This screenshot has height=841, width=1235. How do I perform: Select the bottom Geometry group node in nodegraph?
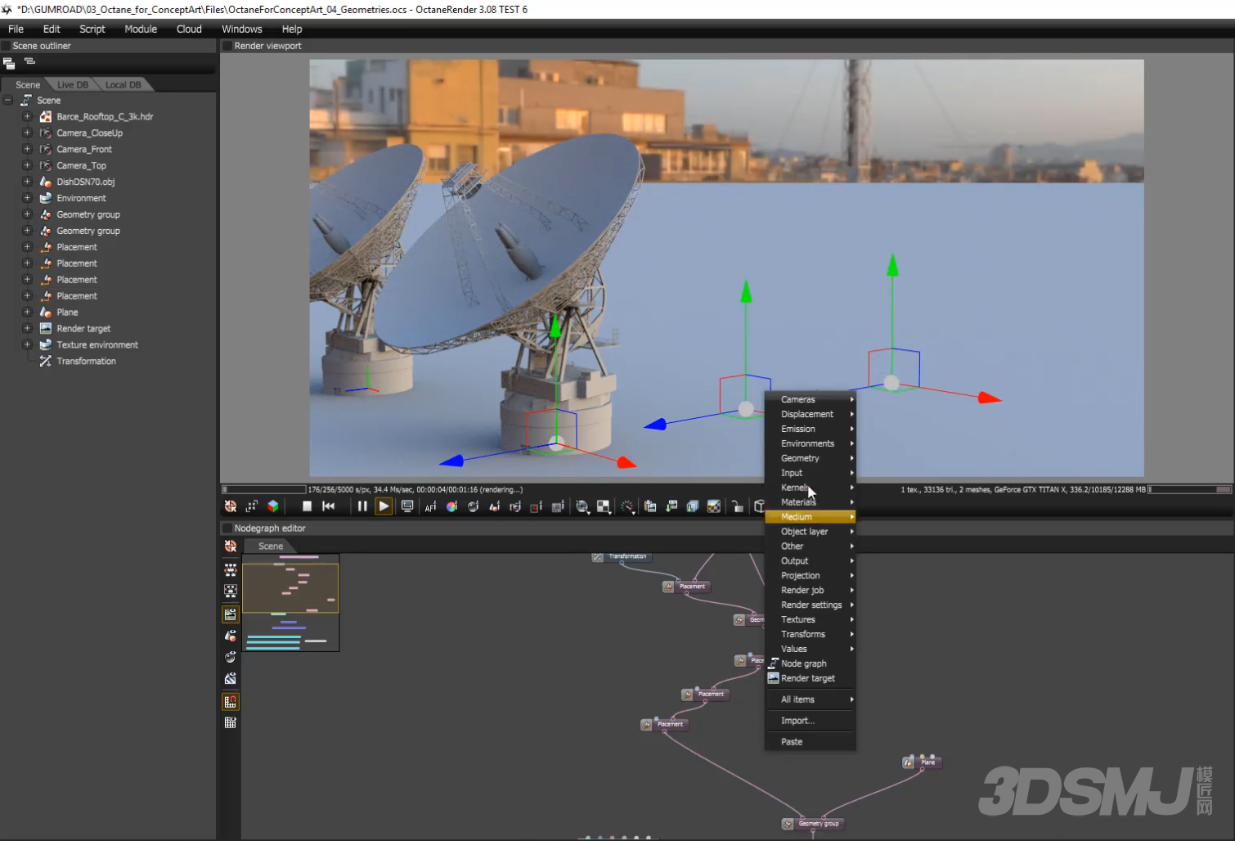[811, 824]
